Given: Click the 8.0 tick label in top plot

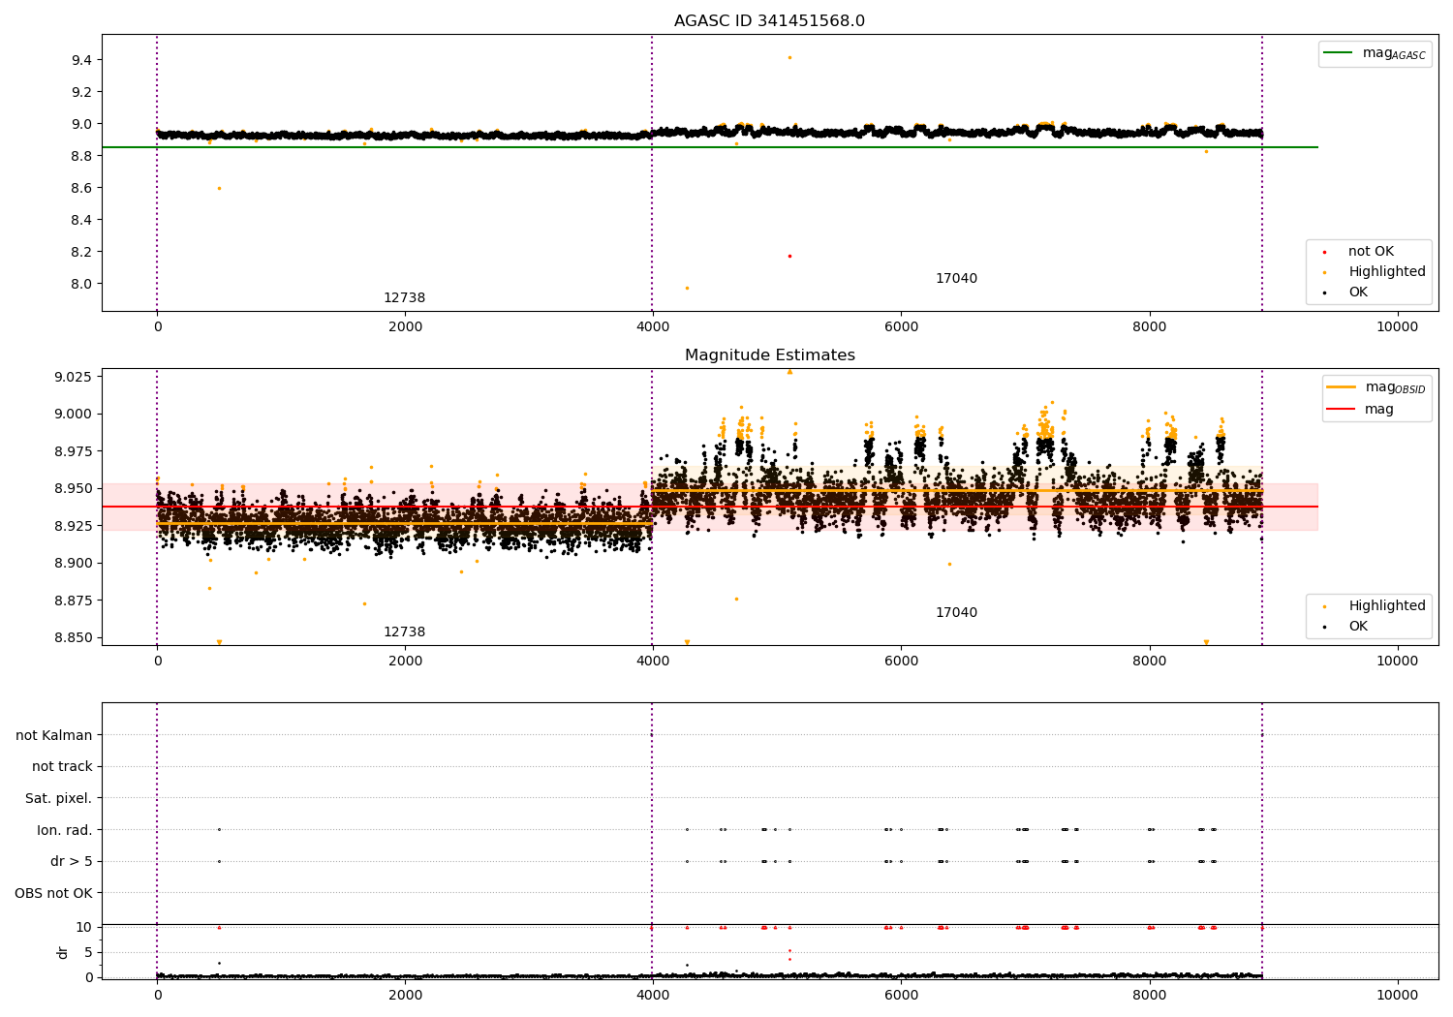Looking at the screenshot, I should tap(81, 284).
